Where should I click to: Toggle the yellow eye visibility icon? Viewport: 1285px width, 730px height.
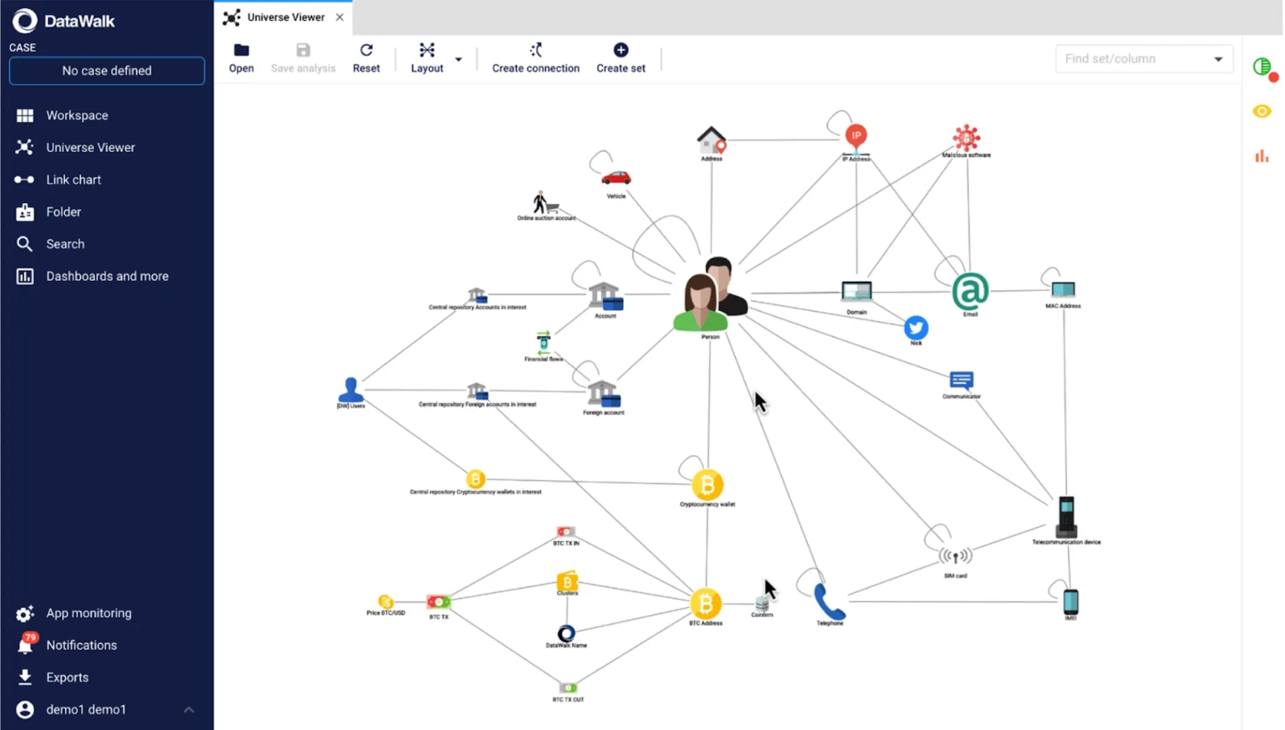click(1262, 111)
